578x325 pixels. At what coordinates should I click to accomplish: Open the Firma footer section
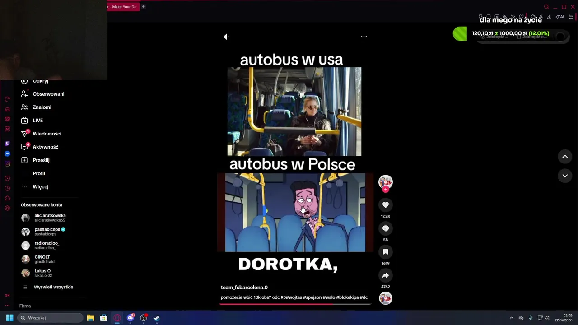point(25,306)
